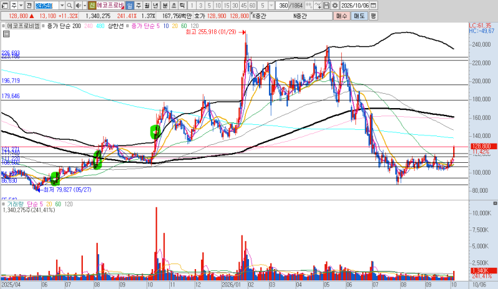Click the cyan 480 moving average label
This screenshot has height=289, width=498.
pyautogui.click(x=100, y=26)
